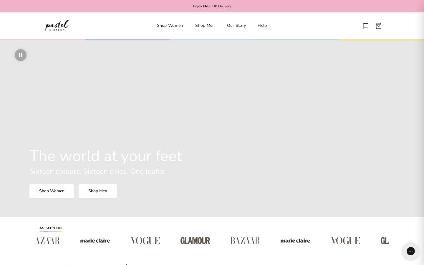
Task: Select the first Vogue logo
Action: tap(145, 241)
